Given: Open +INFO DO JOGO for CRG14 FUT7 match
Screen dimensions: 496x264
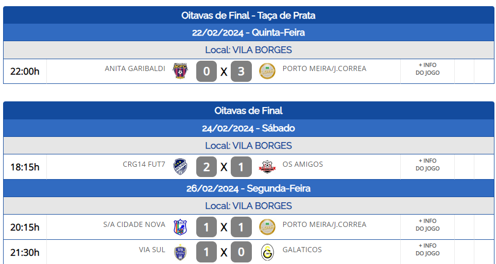Looking at the screenshot, I should point(427,165).
